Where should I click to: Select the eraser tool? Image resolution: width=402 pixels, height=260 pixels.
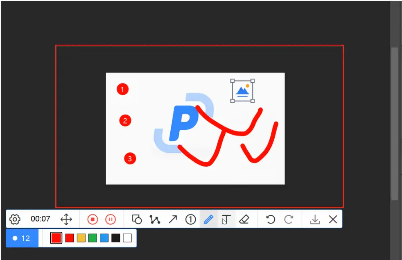[244, 219]
